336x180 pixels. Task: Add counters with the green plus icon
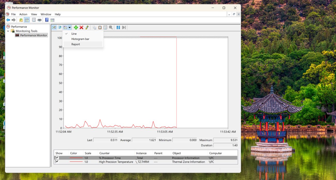76,28
